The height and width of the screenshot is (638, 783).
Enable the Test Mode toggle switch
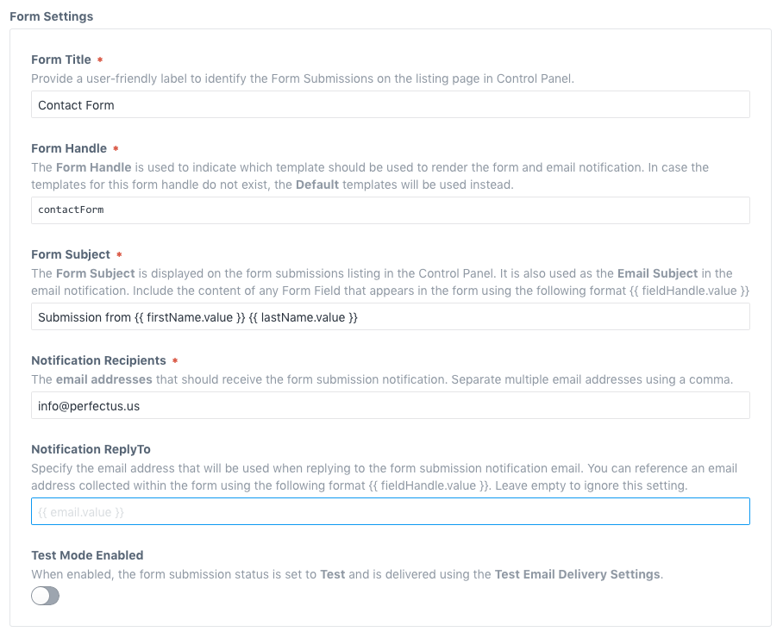point(46,596)
